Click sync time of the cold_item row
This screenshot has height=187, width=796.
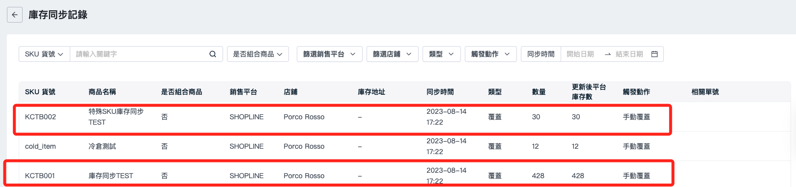coord(446,146)
